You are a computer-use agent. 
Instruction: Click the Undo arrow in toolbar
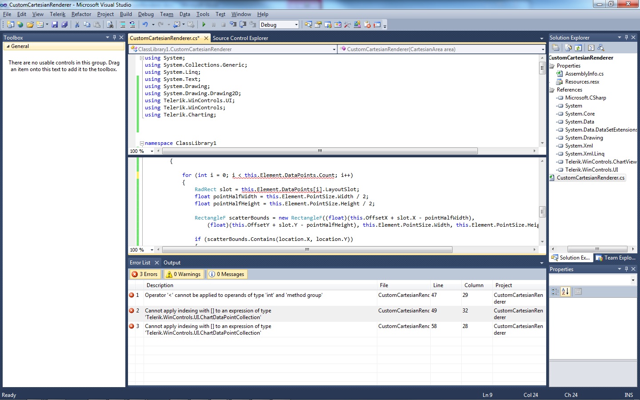click(145, 25)
